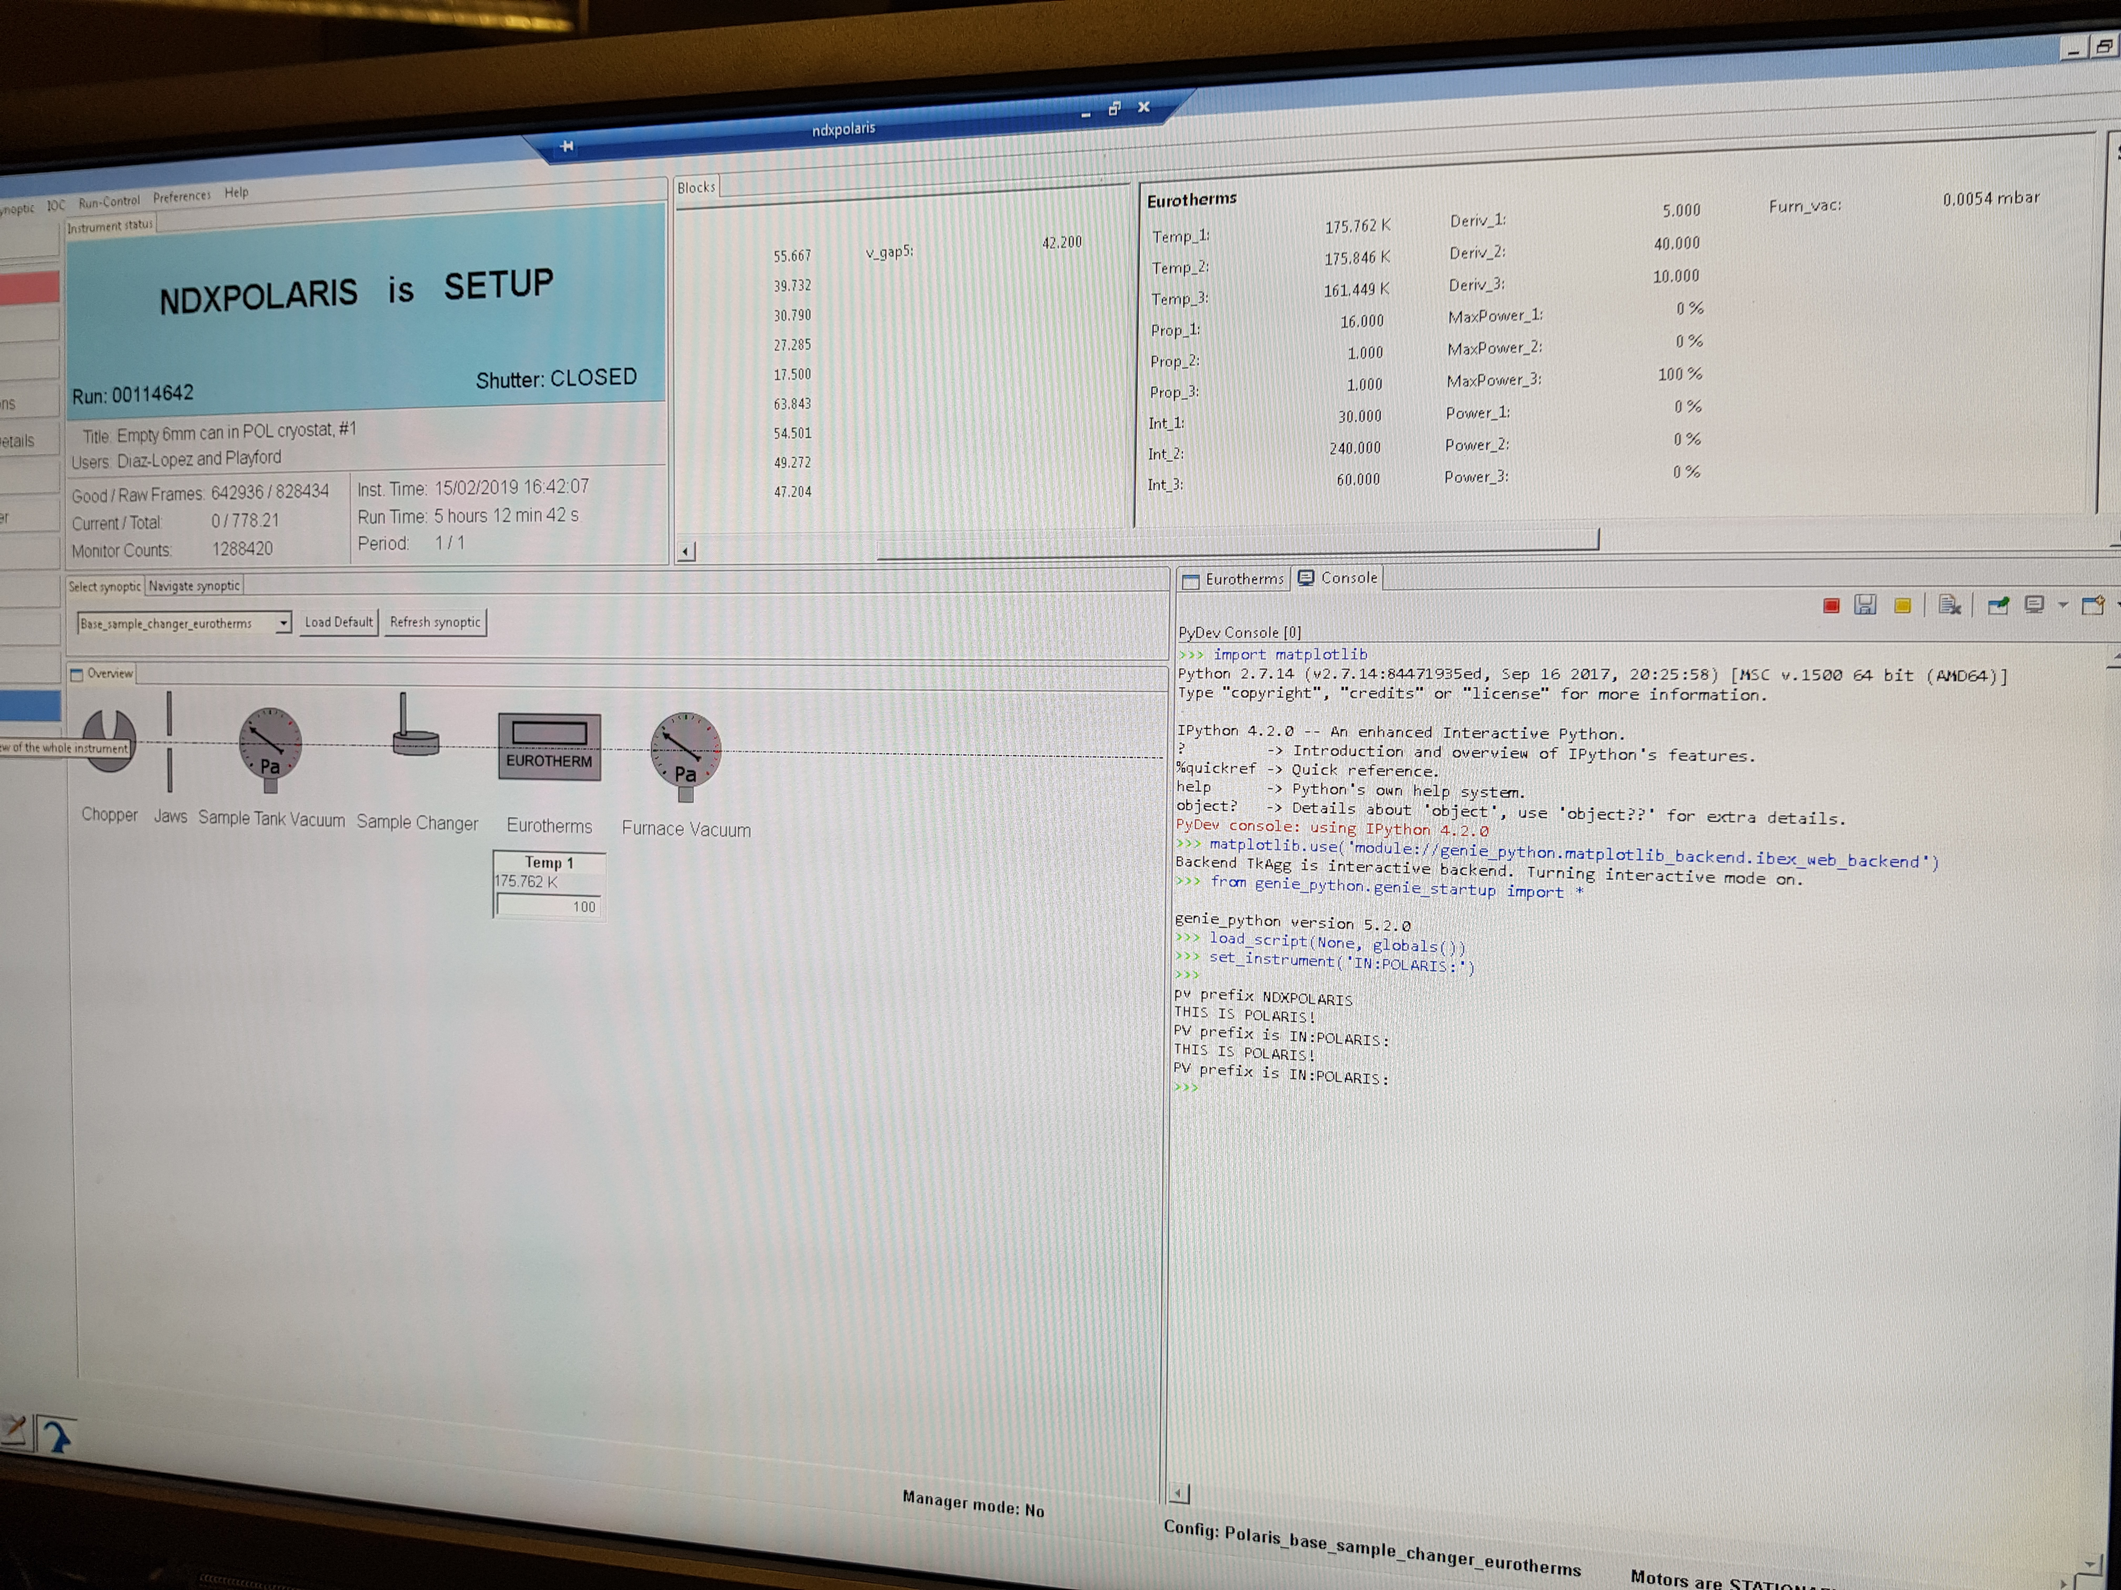Click the Jaws icon in the synoptic
This screenshot has width=2121, height=1590.
tap(170, 743)
